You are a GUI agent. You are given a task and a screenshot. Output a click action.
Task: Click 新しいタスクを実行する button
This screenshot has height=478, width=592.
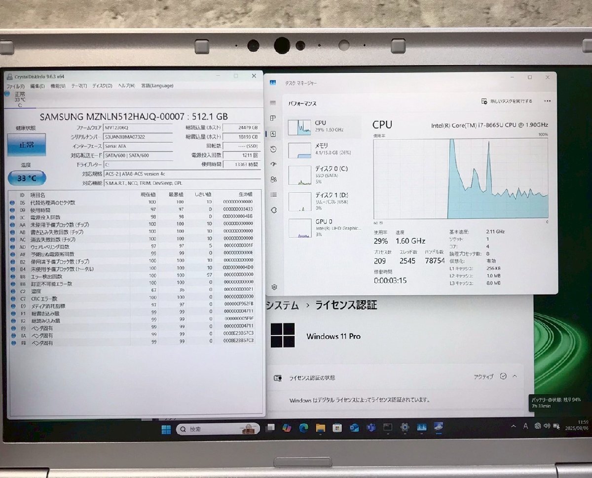tap(507, 102)
